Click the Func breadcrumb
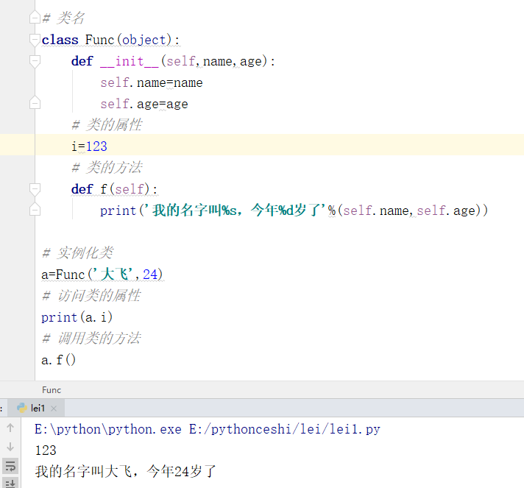 [x=52, y=390]
